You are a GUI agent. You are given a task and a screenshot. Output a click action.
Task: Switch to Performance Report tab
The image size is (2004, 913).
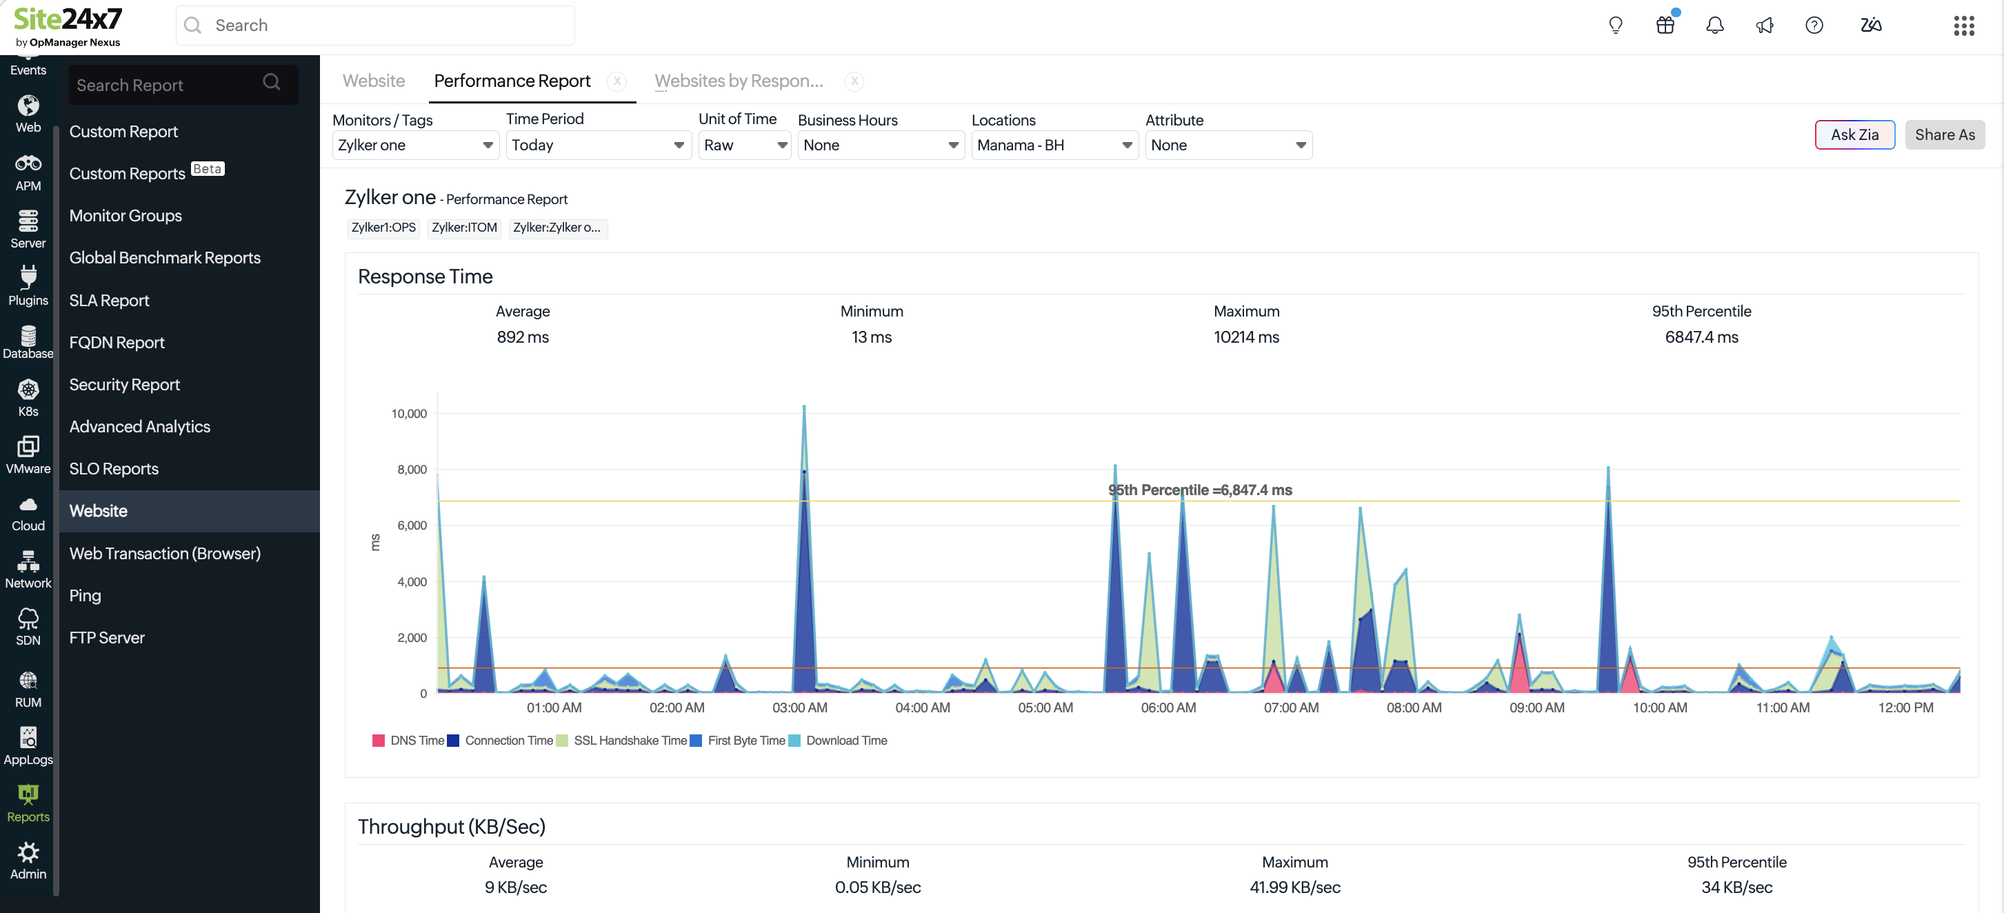click(x=512, y=81)
